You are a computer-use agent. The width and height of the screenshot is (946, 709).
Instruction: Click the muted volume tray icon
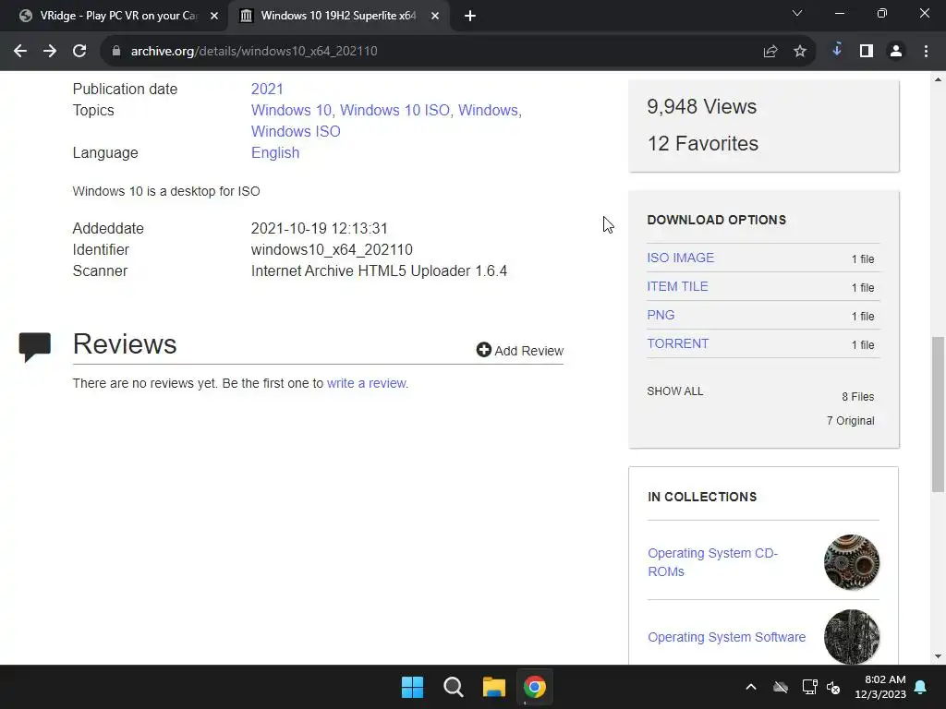(x=833, y=687)
